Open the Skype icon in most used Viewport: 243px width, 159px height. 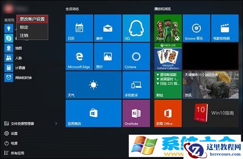pos(9,38)
